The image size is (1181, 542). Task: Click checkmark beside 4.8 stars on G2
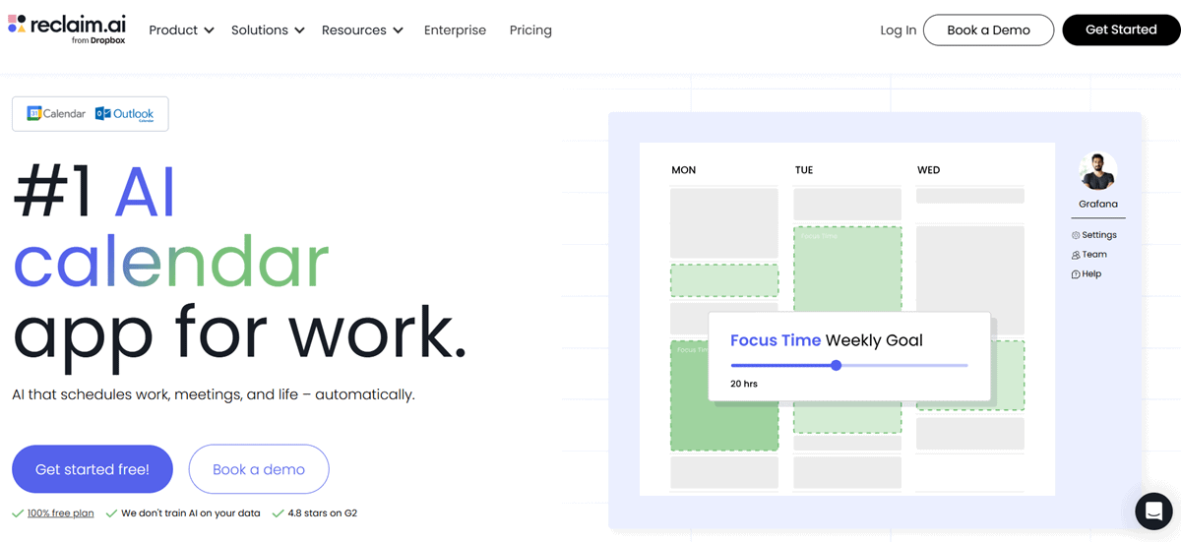tap(279, 513)
